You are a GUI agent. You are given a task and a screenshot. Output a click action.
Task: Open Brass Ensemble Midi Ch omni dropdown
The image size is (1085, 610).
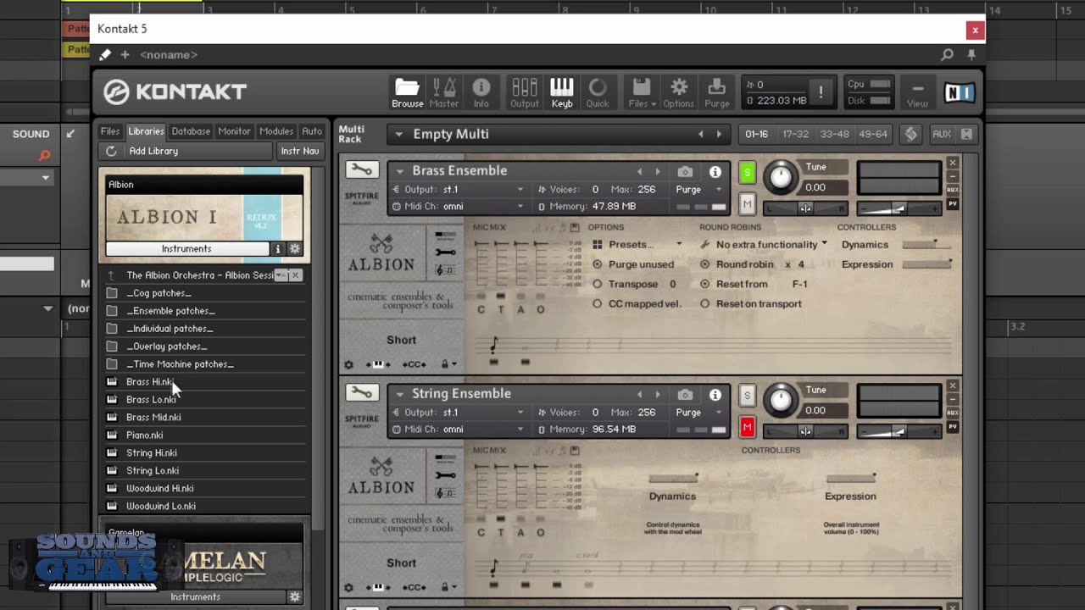point(458,206)
